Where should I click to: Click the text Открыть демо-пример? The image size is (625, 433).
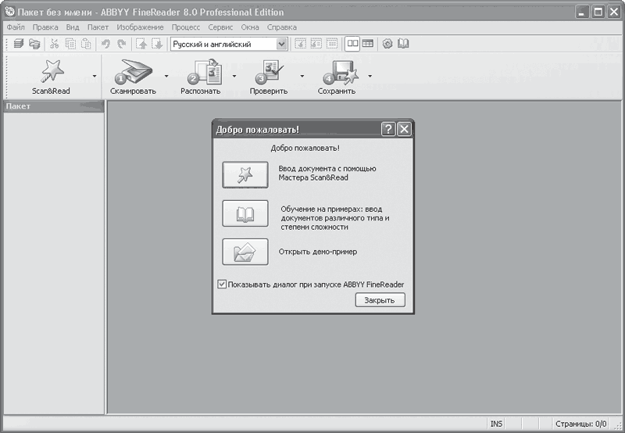coord(318,252)
